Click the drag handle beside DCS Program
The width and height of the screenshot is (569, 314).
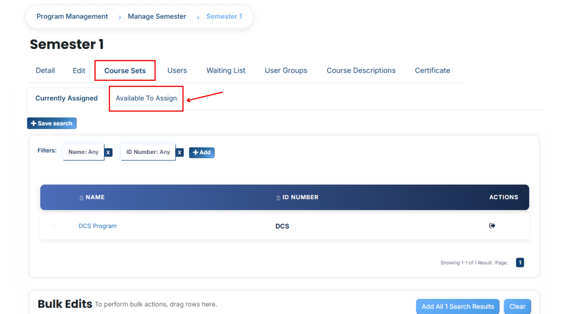pyautogui.click(x=54, y=226)
